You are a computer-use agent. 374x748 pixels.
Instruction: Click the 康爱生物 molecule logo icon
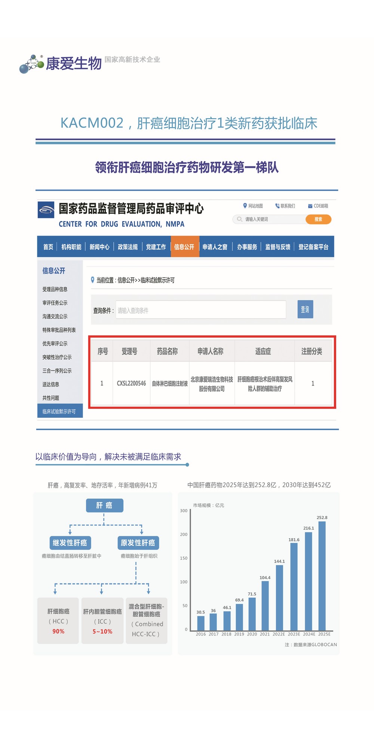pos(32,64)
